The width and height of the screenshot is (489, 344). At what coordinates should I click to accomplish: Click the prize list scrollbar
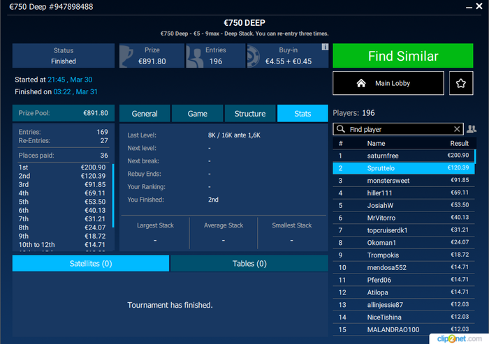tap(113, 195)
